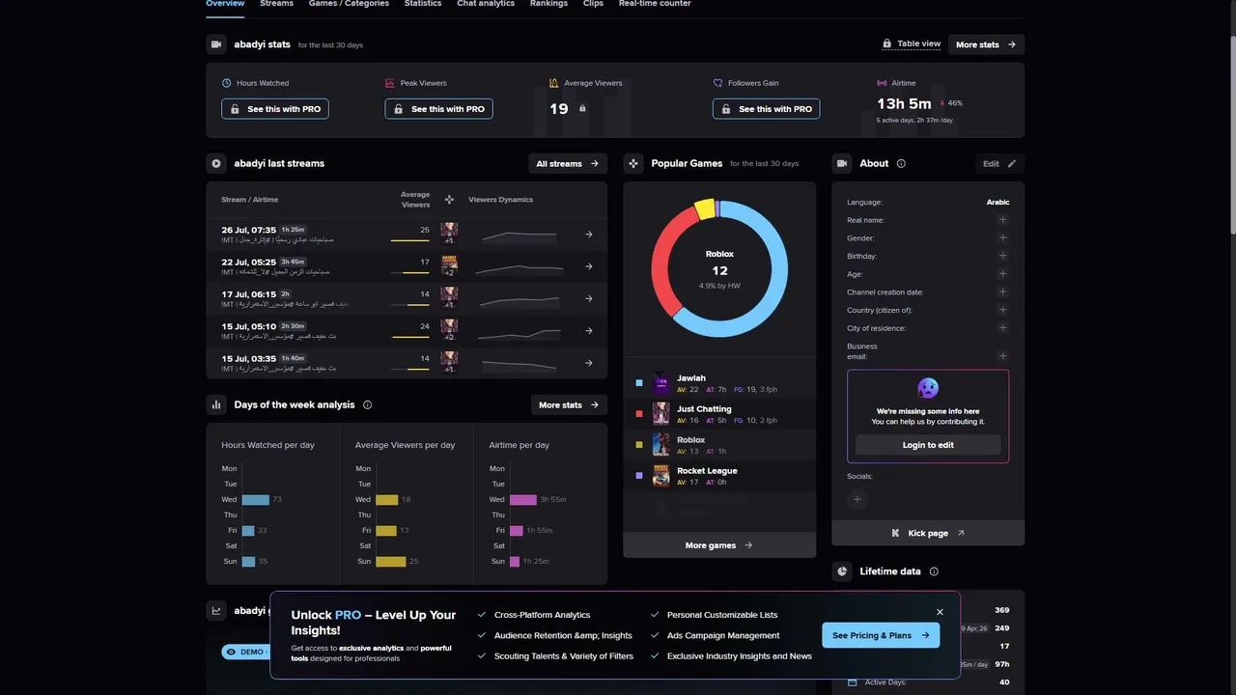Open the Real-time counter tab
Screen dimensions: 1236x695
click(655, 4)
